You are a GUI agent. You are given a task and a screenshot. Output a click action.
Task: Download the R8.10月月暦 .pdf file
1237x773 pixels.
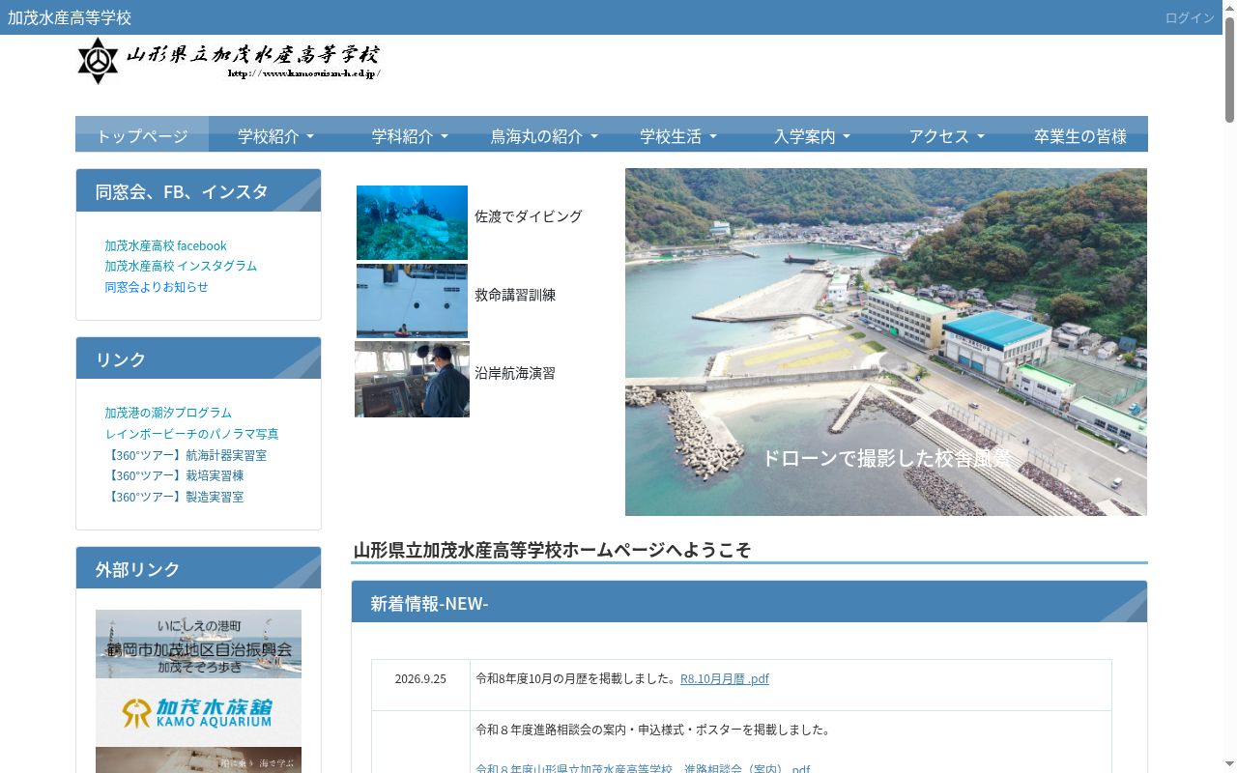click(725, 678)
